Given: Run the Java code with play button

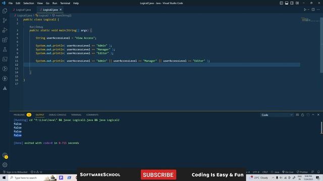Looking at the screenshot, I should tap(305, 10).
